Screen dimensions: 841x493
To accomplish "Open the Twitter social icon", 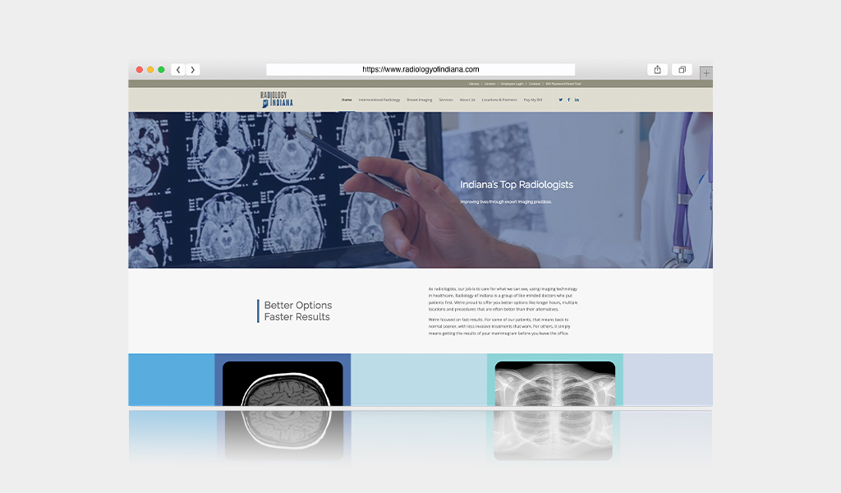I will point(560,99).
